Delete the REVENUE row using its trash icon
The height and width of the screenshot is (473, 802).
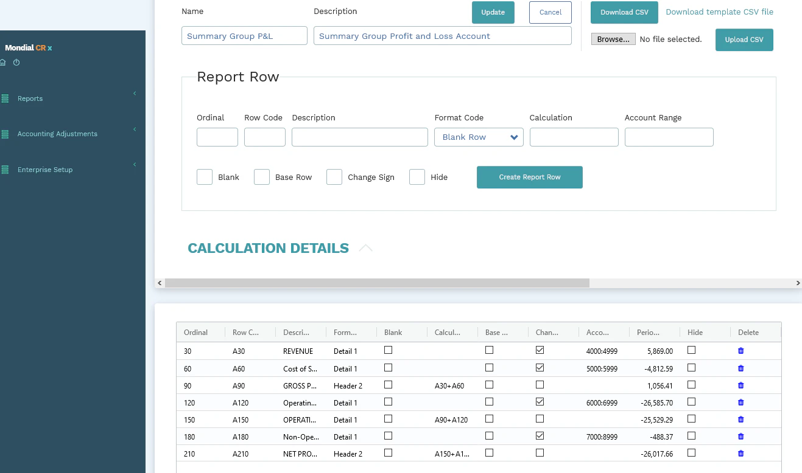coord(740,350)
